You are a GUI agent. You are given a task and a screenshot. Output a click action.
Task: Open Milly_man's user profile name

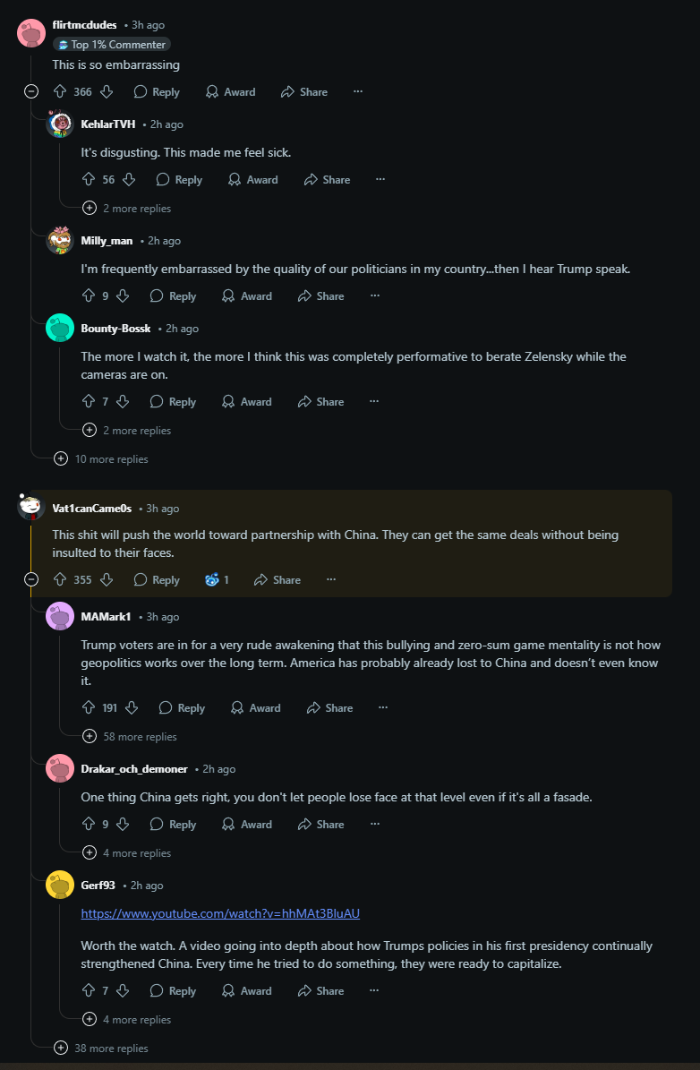click(107, 240)
